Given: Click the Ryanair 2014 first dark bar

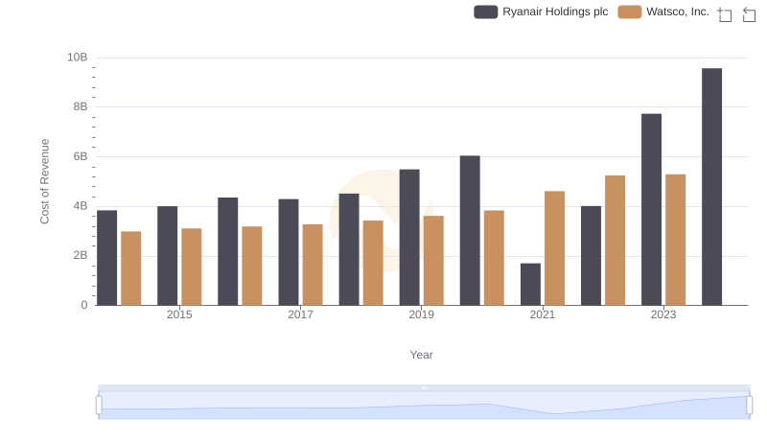Looking at the screenshot, I should [x=106, y=258].
